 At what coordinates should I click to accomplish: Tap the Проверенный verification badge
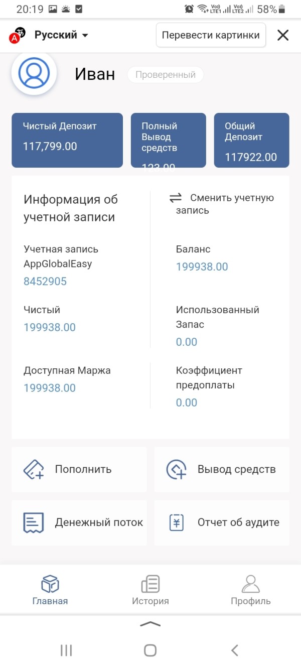pyautogui.click(x=165, y=75)
